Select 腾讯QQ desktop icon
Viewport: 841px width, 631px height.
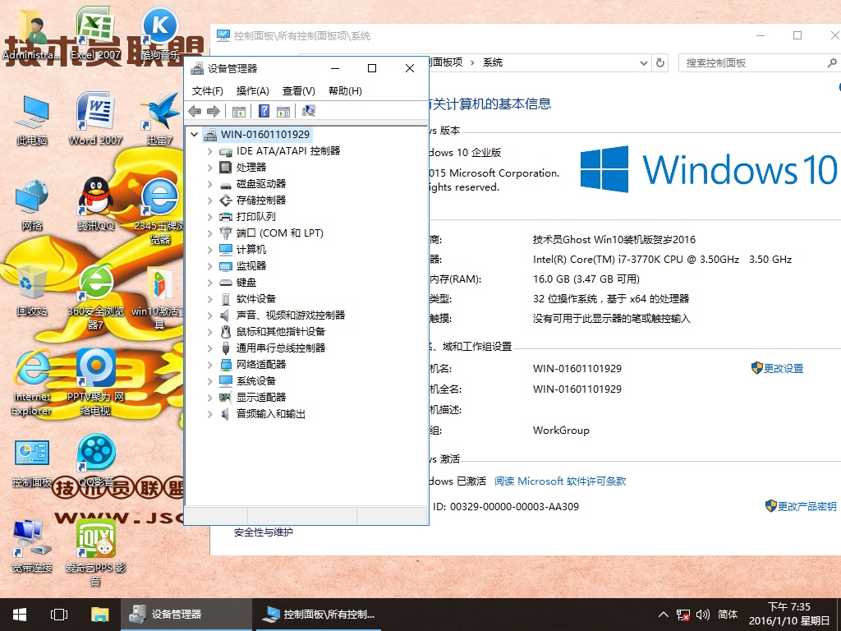coord(95,205)
